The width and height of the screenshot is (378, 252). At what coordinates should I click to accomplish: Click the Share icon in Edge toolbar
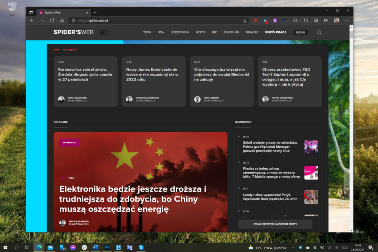[x=326, y=21]
